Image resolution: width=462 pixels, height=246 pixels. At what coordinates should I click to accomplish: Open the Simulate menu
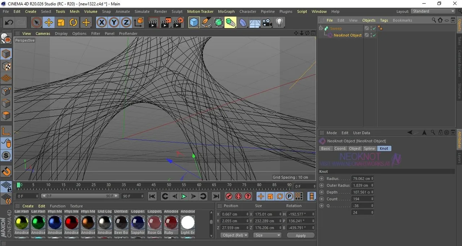tap(142, 12)
